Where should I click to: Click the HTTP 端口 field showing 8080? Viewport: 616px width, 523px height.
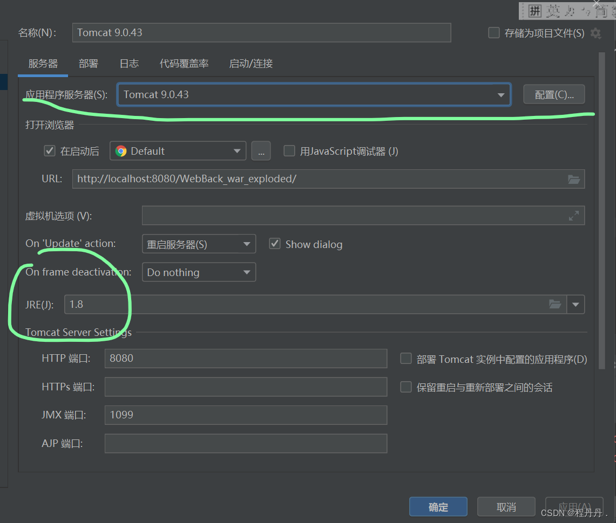[246, 359]
